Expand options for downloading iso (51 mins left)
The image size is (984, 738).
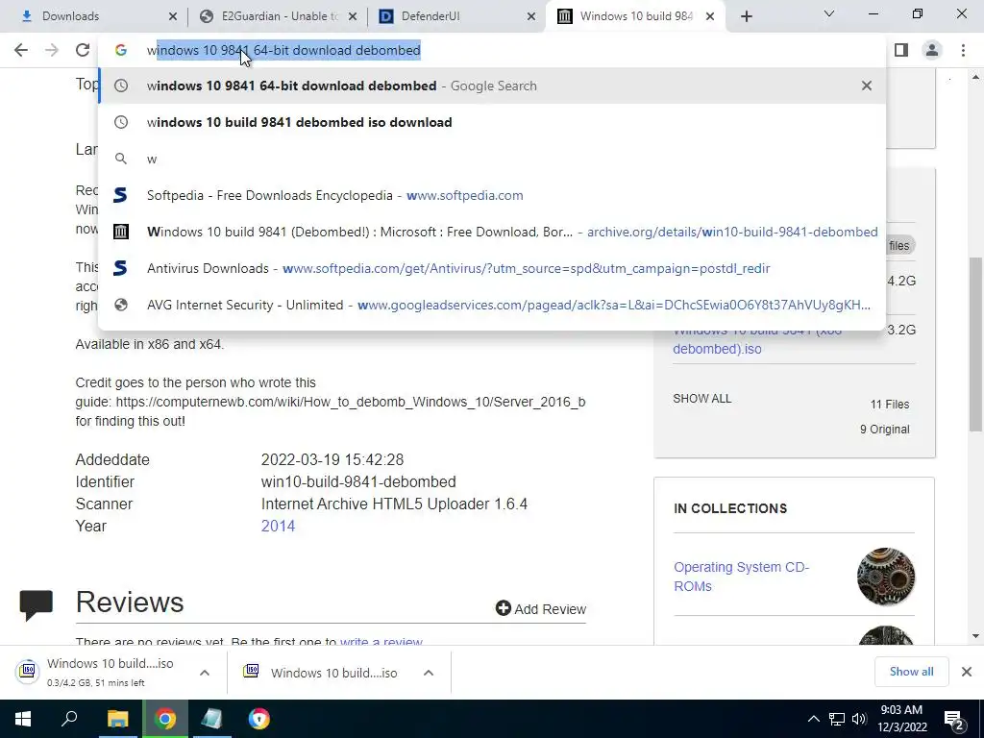tap(205, 672)
